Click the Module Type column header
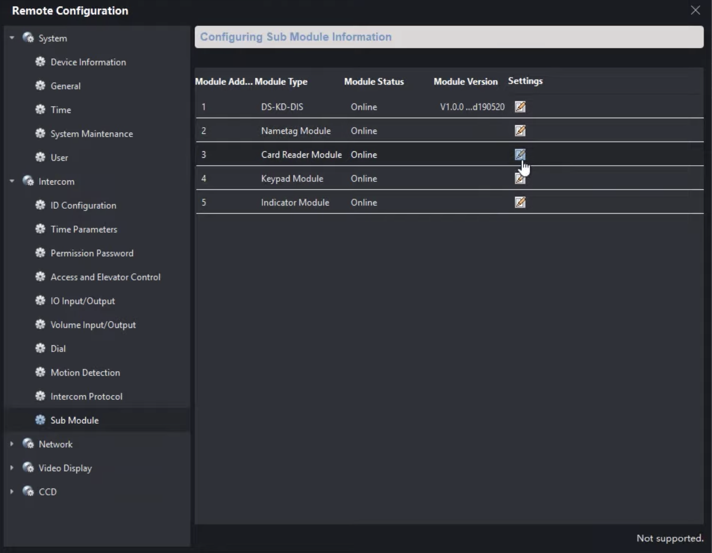The image size is (712, 553). coord(281,82)
